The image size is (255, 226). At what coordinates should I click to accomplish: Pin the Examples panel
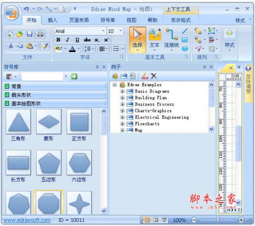click(x=204, y=67)
